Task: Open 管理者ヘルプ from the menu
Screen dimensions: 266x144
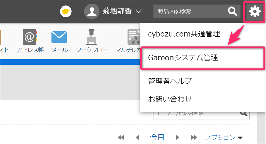Action: click(170, 81)
